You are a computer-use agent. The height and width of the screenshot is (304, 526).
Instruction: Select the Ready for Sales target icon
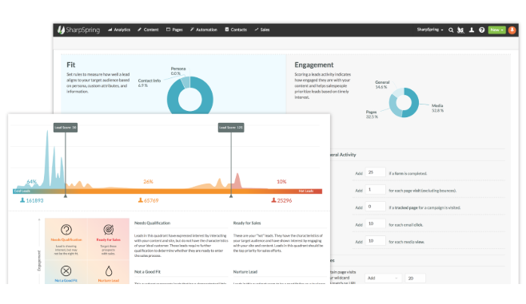[109, 230]
